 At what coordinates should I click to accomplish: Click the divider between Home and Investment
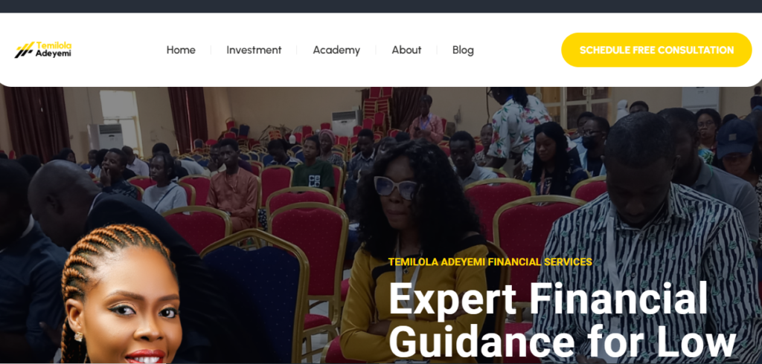click(211, 50)
